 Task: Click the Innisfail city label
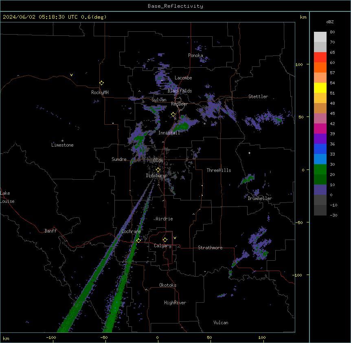click(169, 133)
